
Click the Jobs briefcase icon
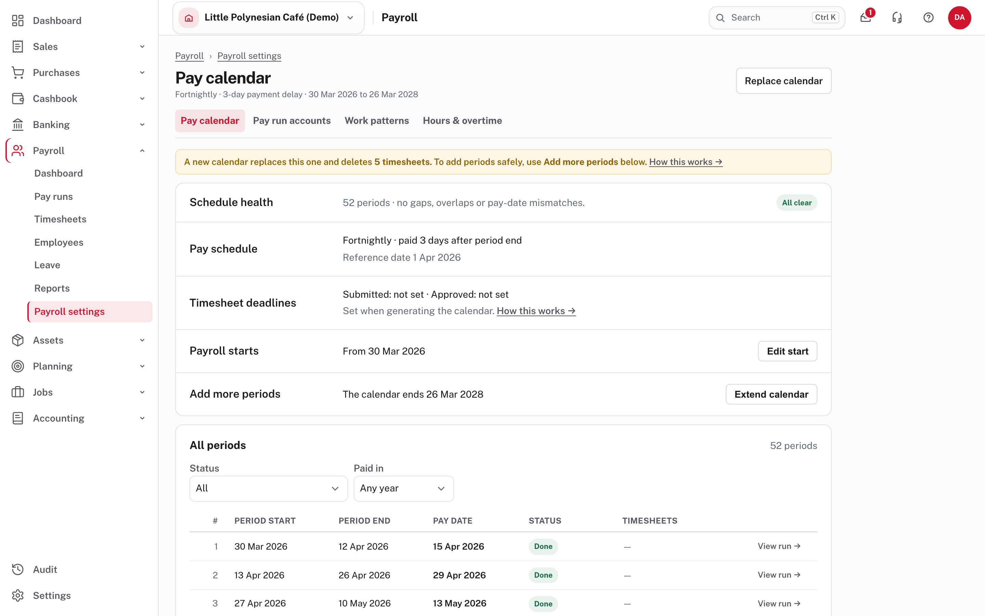17,392
